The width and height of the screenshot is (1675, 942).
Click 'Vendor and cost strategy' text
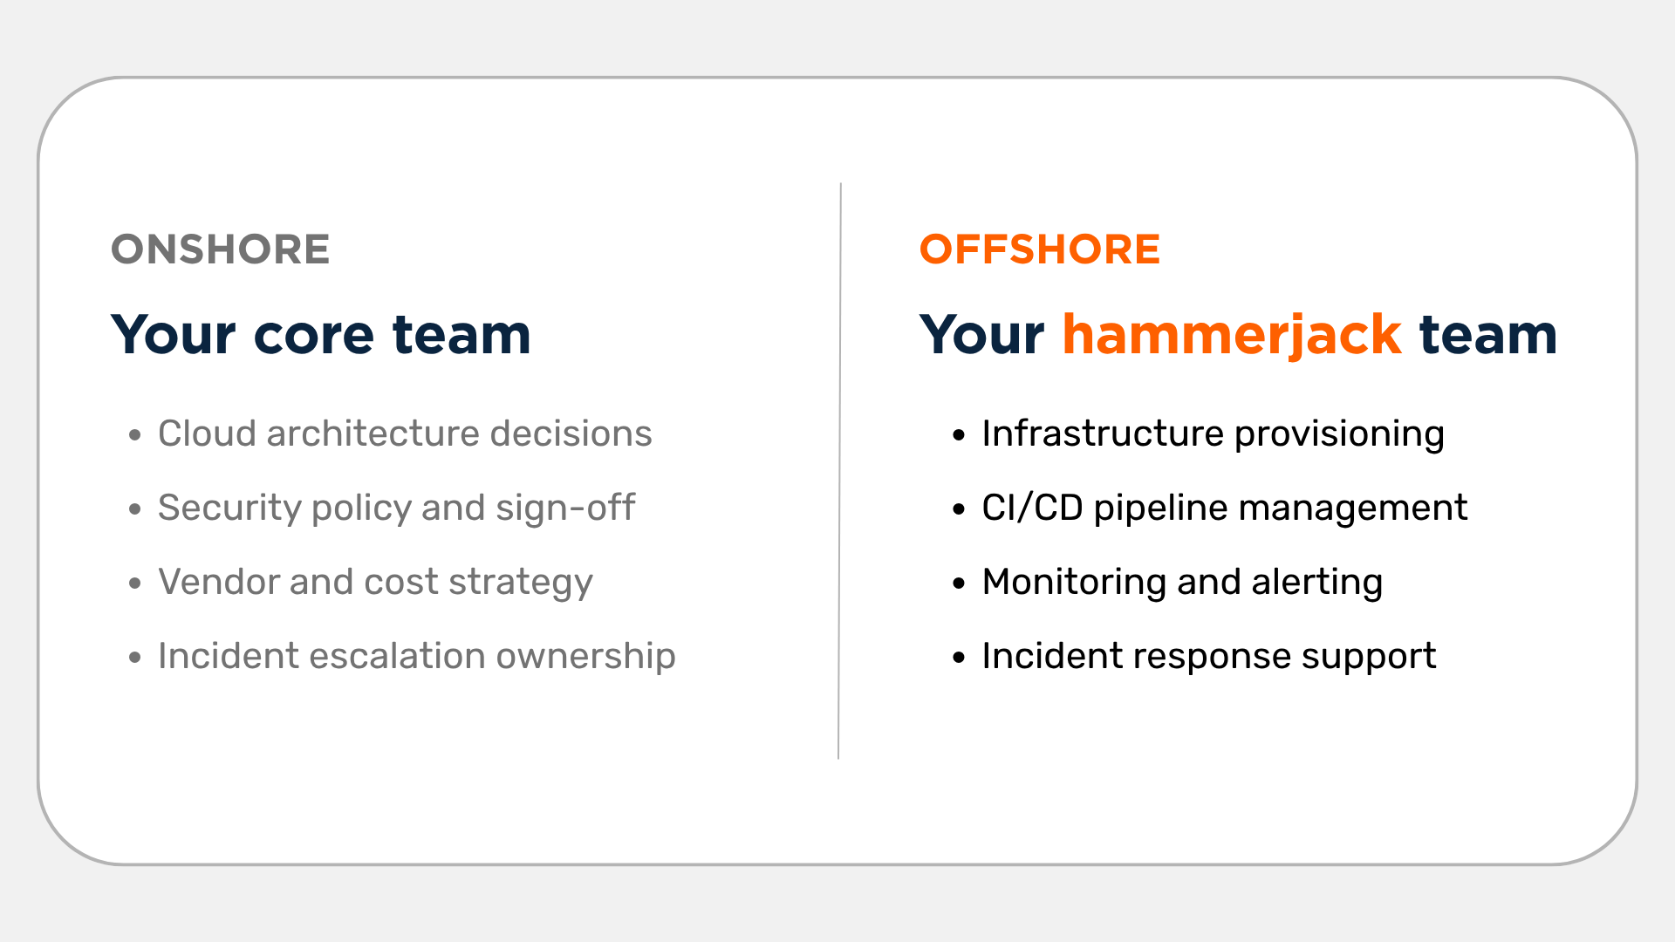[375, 583]
